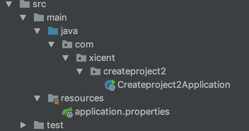Screen dimensions: 249x131
Task: Collapse the resources folder arrow
Action: tap(37, 98)
